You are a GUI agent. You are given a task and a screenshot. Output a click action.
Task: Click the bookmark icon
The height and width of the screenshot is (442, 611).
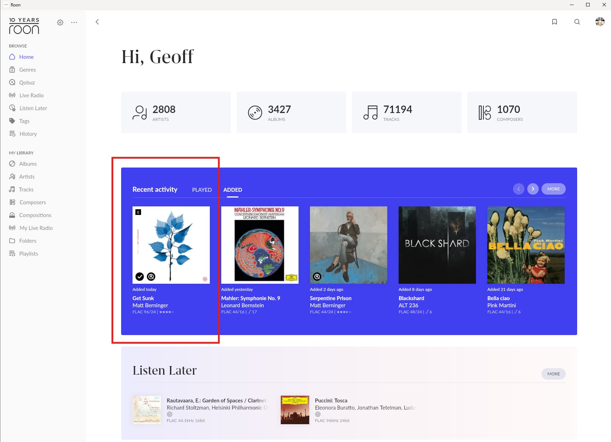click(554, 22)
